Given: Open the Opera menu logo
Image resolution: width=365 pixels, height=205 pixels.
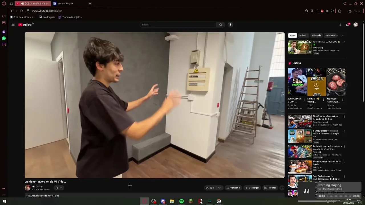Looking at the screenshot, I should 4,4.
